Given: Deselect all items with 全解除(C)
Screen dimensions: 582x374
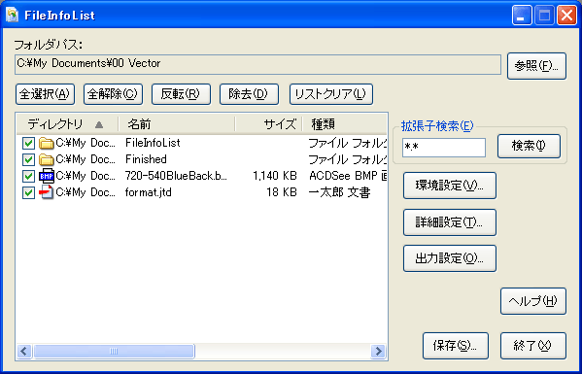Looking at the screenshot, I should [x=114, y=94].
